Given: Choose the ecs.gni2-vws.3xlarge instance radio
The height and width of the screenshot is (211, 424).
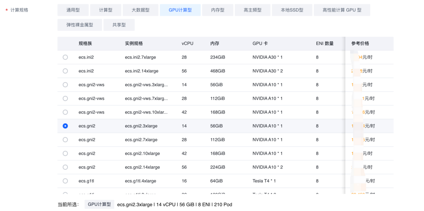Looking at the screenshot, I should pos(65,85).
